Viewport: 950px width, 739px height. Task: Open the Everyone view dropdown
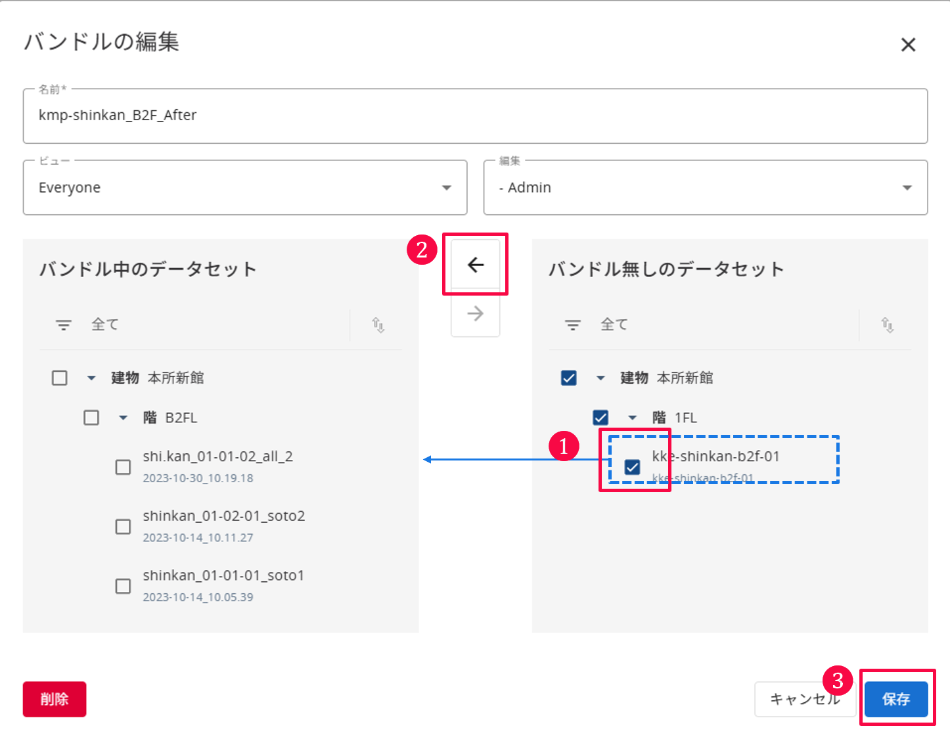[x=245, y=188]
